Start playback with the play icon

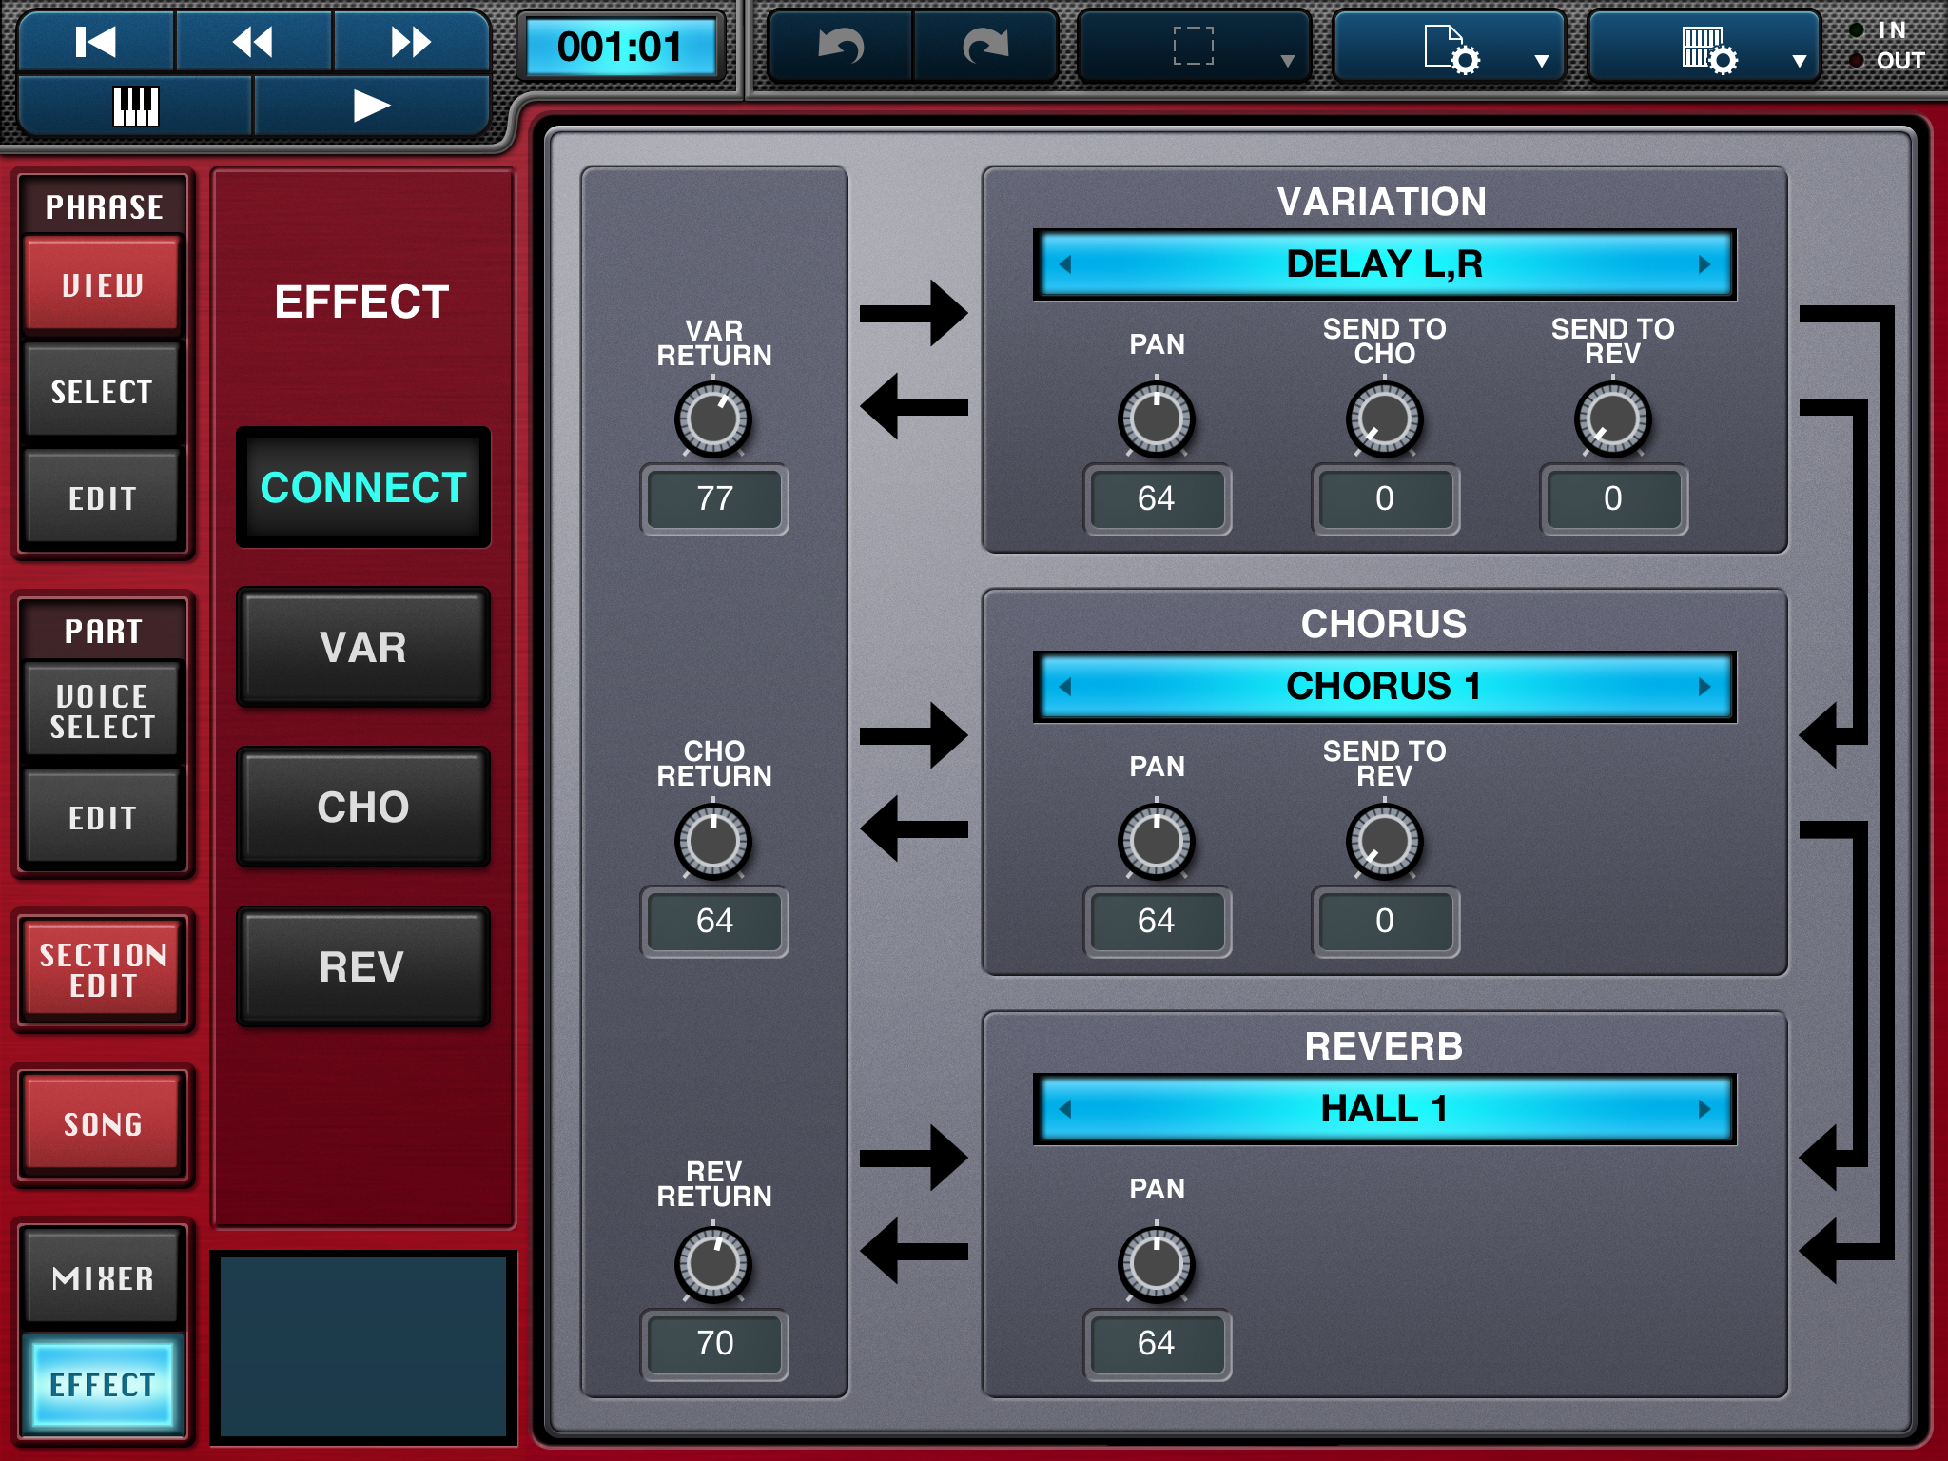(x=372, y=106)
